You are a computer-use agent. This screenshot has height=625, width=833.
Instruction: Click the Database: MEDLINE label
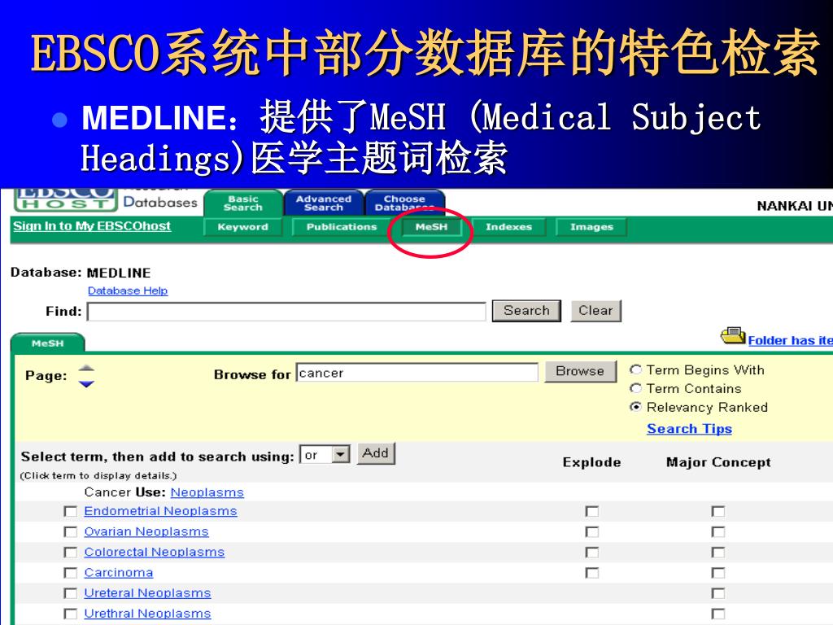pos(81,273)
